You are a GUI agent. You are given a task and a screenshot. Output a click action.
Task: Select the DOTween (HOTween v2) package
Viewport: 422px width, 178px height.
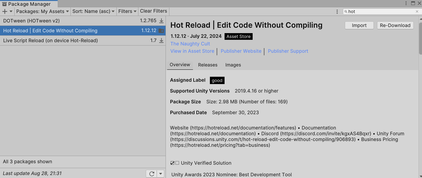(x=83, y=21)
